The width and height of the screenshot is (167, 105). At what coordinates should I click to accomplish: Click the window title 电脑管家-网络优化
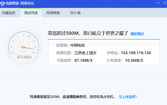(20, 3)
